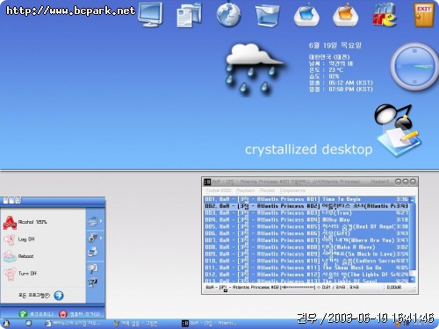Click playlist scrollbar up arrow
439x329 pixels.
coord(413,200)
